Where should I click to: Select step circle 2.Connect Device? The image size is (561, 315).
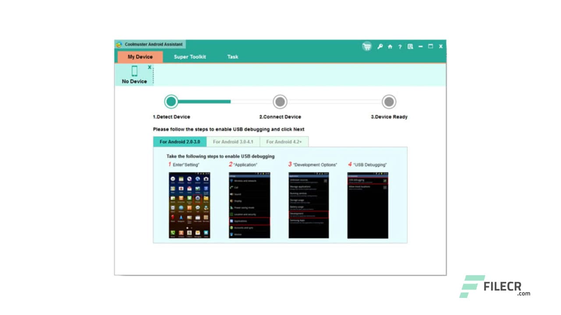280,101
